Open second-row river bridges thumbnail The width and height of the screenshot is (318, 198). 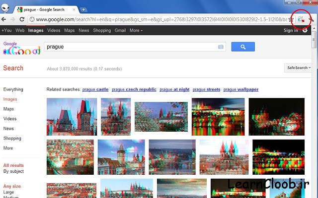click(172, 157)
